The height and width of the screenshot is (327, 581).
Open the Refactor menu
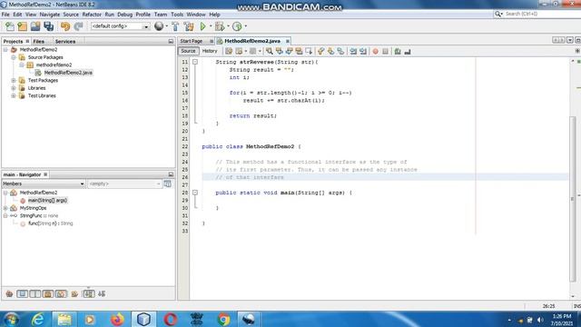click(92, 15)
